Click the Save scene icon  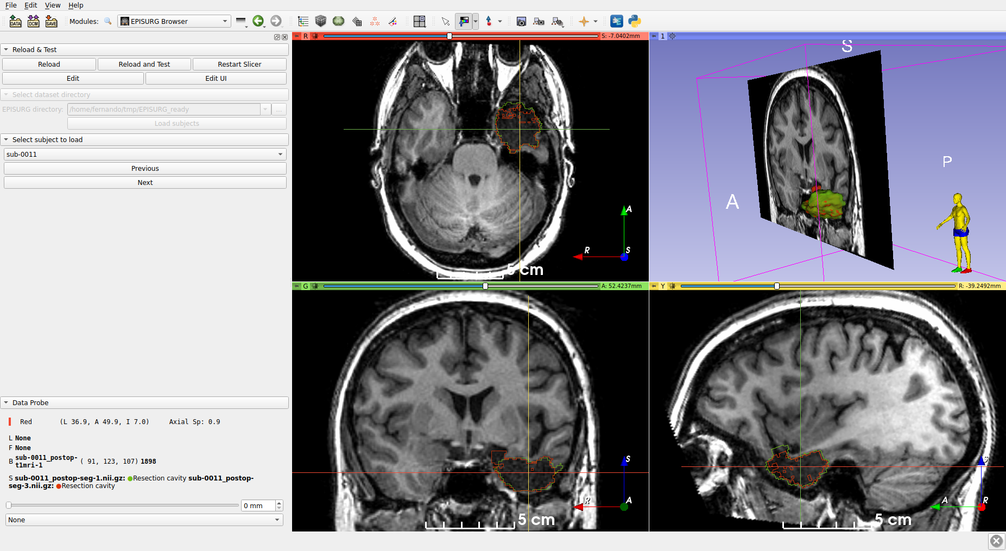click(x=51, y=21)
